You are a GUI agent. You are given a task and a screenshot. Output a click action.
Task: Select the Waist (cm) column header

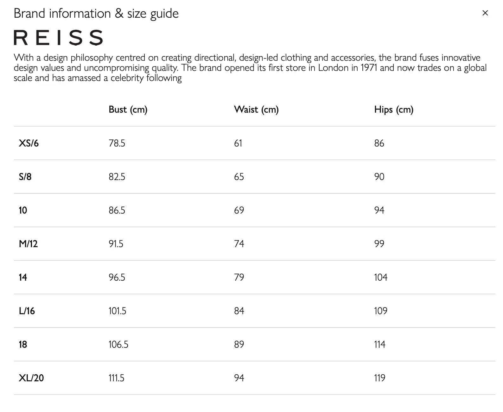(x=256, y=109)
